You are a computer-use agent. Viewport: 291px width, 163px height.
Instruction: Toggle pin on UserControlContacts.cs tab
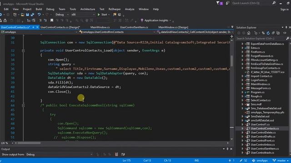[33, 27]
